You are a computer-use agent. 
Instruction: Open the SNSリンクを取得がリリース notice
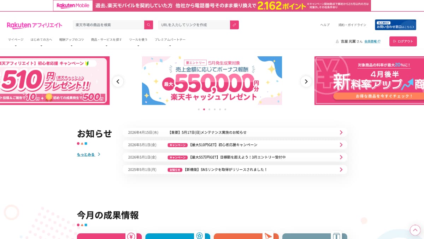[x=235, y=170]
